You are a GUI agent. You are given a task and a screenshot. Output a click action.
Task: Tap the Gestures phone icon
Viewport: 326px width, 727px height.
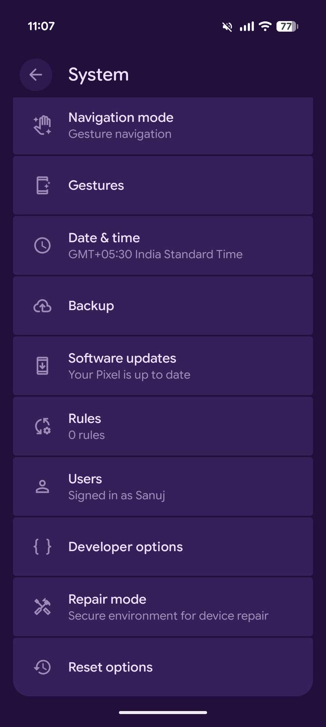pos(43,185)
